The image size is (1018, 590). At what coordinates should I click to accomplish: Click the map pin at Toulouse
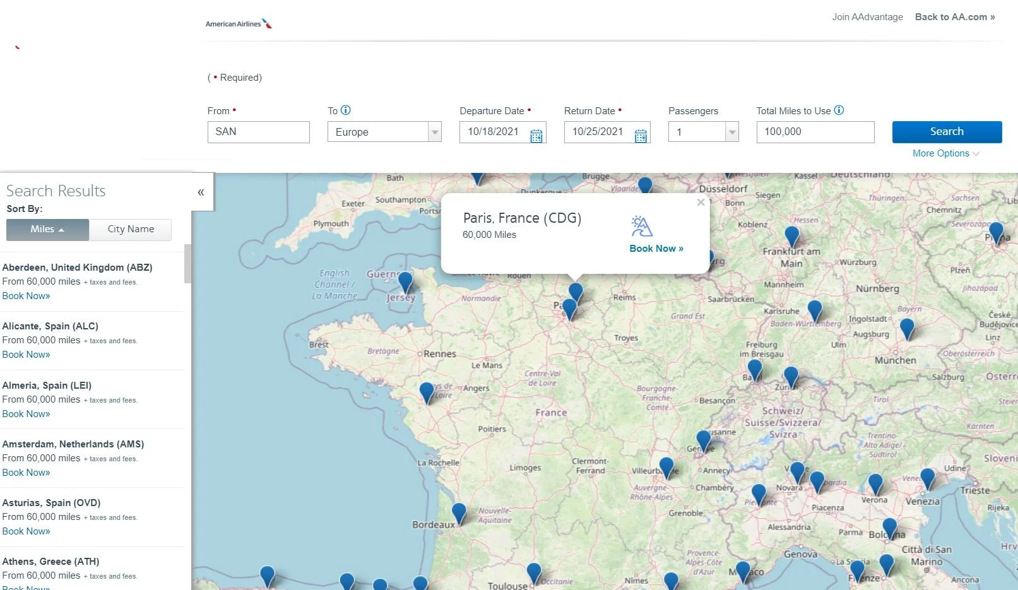[x=534, y=574]
